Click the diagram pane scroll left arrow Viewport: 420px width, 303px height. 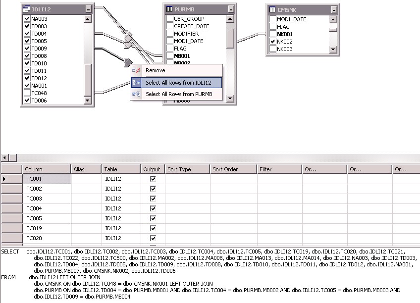point(5,158)
